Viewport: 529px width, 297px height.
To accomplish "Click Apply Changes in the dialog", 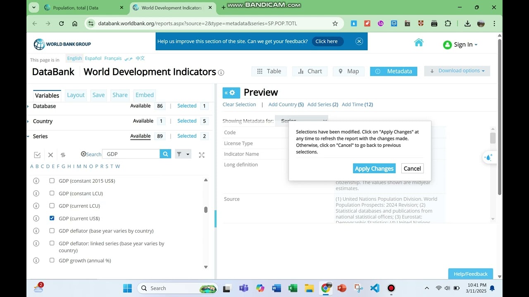I will 374,168.
